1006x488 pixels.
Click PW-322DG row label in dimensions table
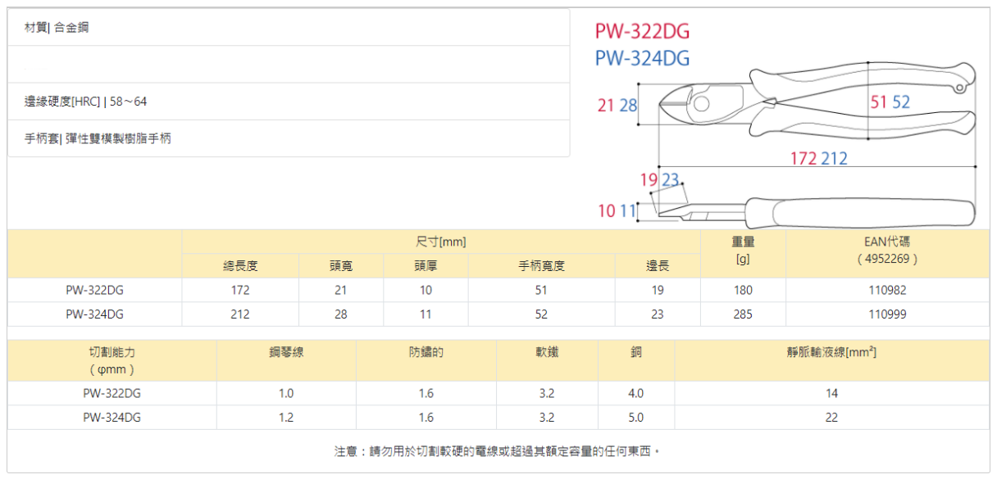click(95, 290)
